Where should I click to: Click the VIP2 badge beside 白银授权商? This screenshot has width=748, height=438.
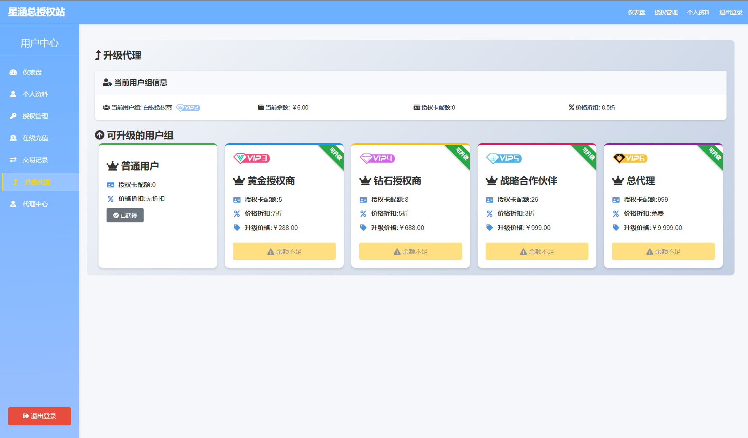(188, 108)
